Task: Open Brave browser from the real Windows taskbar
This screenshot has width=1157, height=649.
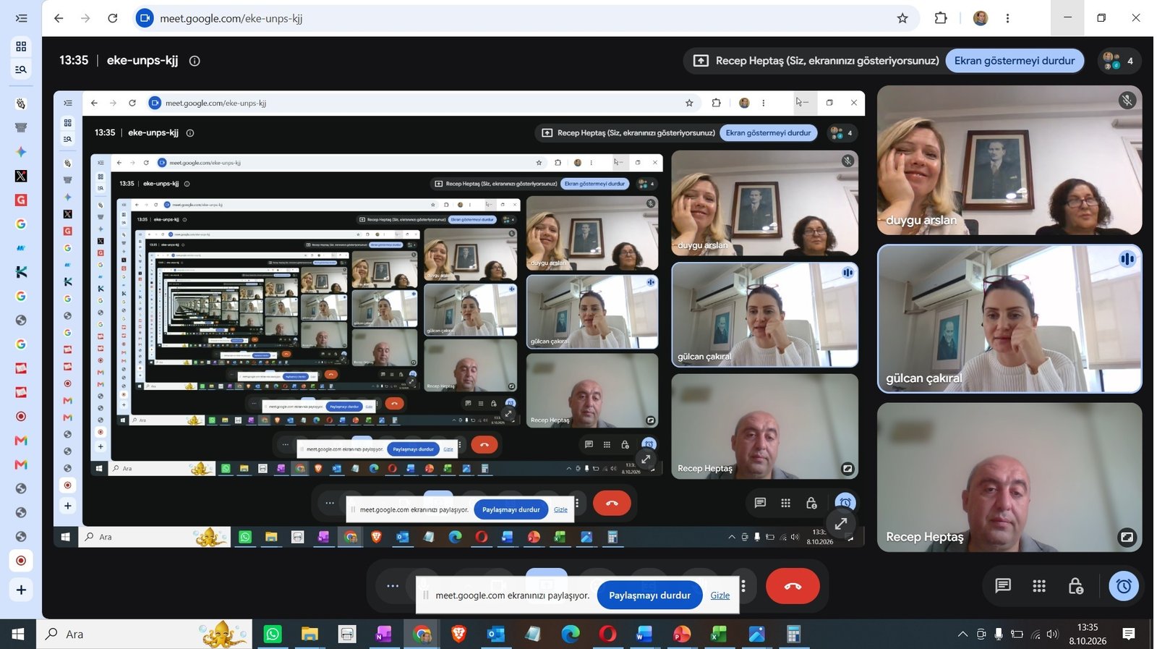Action: pos(458,635)
